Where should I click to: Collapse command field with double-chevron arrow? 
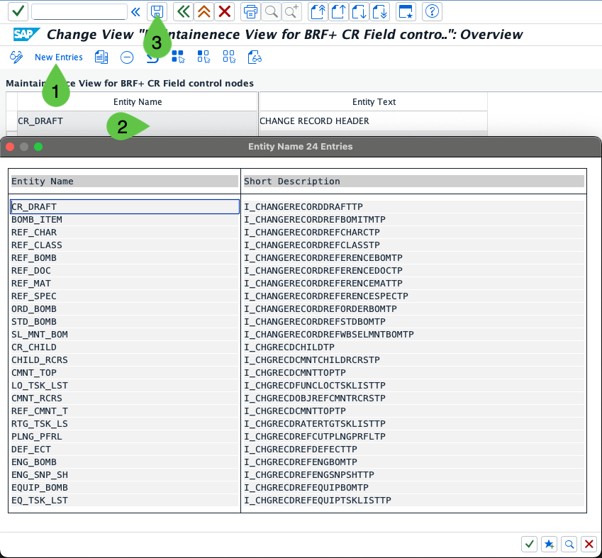point(135,11)
